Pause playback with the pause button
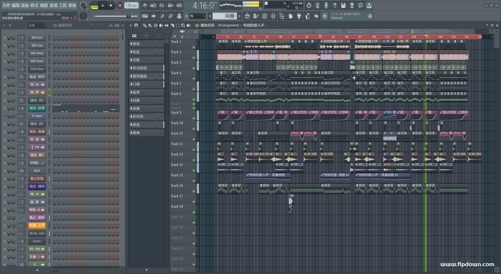The image size is (501, 274). [103, 5]
